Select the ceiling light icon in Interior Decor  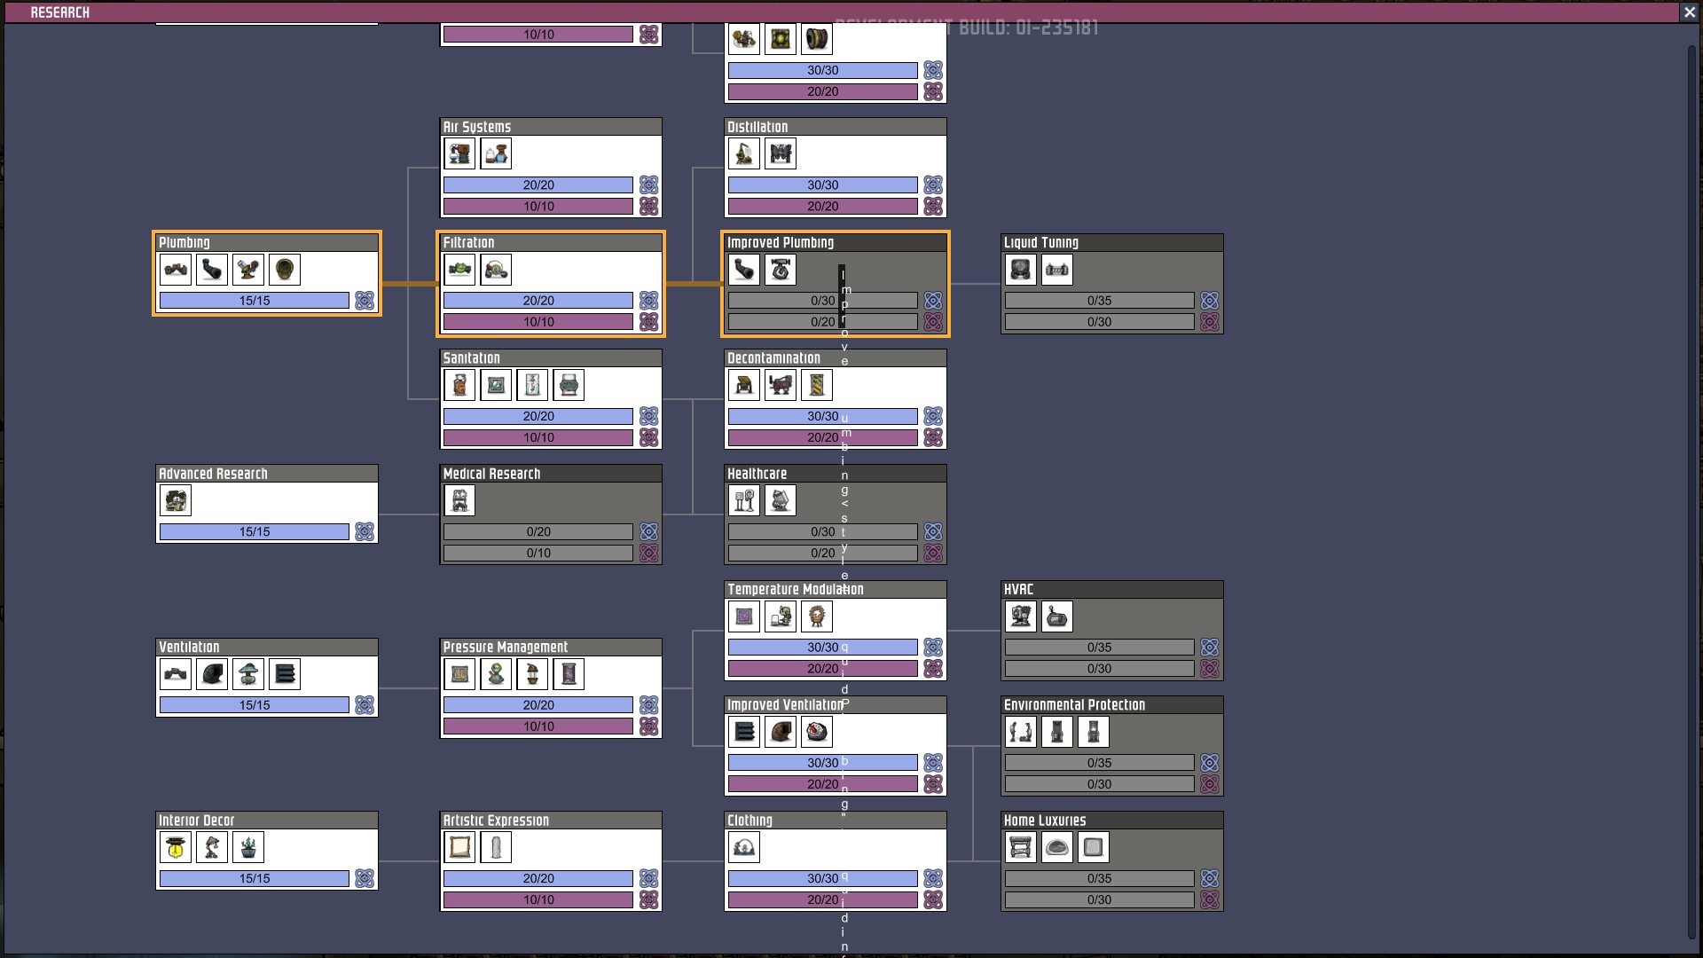[x=176, y=847]
